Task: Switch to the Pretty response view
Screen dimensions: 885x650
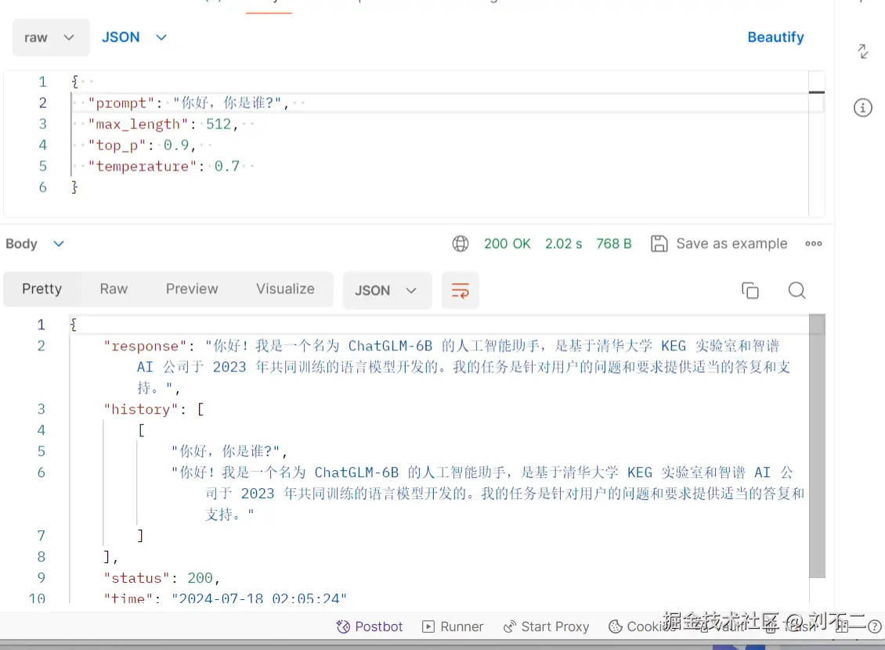Action: (x=42, y=289)
